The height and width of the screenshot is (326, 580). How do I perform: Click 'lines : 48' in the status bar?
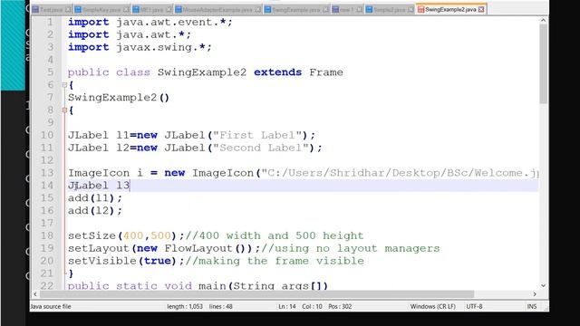(221, 306)
